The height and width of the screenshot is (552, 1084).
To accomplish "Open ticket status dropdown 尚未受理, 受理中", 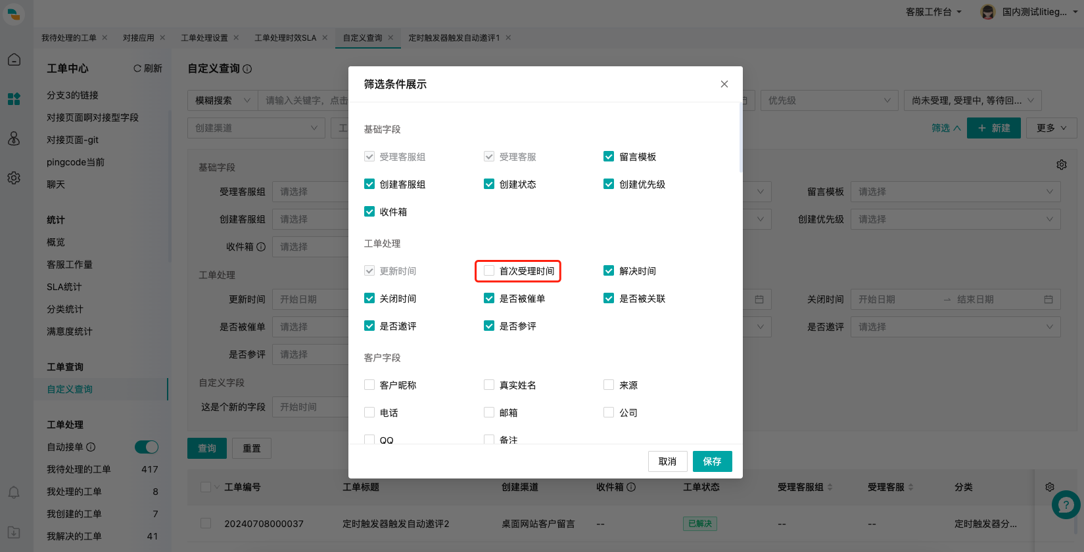I will pyautogui.click(x=973, y=100).
